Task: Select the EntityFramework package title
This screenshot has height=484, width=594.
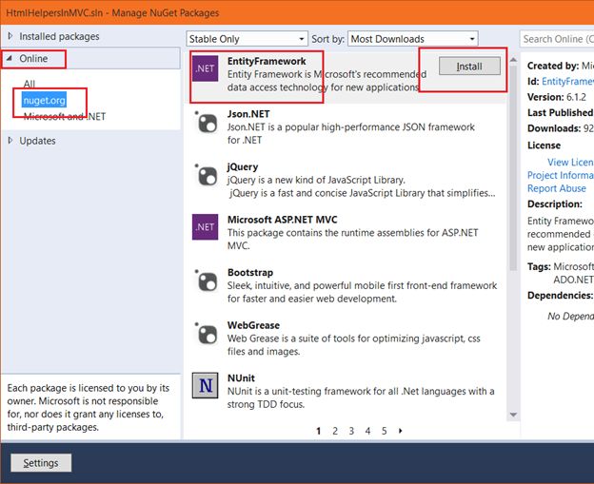Action: coord(267,61)
